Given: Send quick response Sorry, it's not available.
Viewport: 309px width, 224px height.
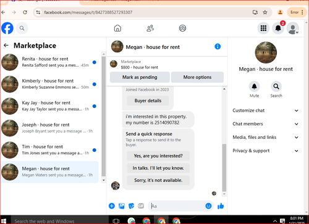Looking at the screenshot, I should (x=158, y=180).
